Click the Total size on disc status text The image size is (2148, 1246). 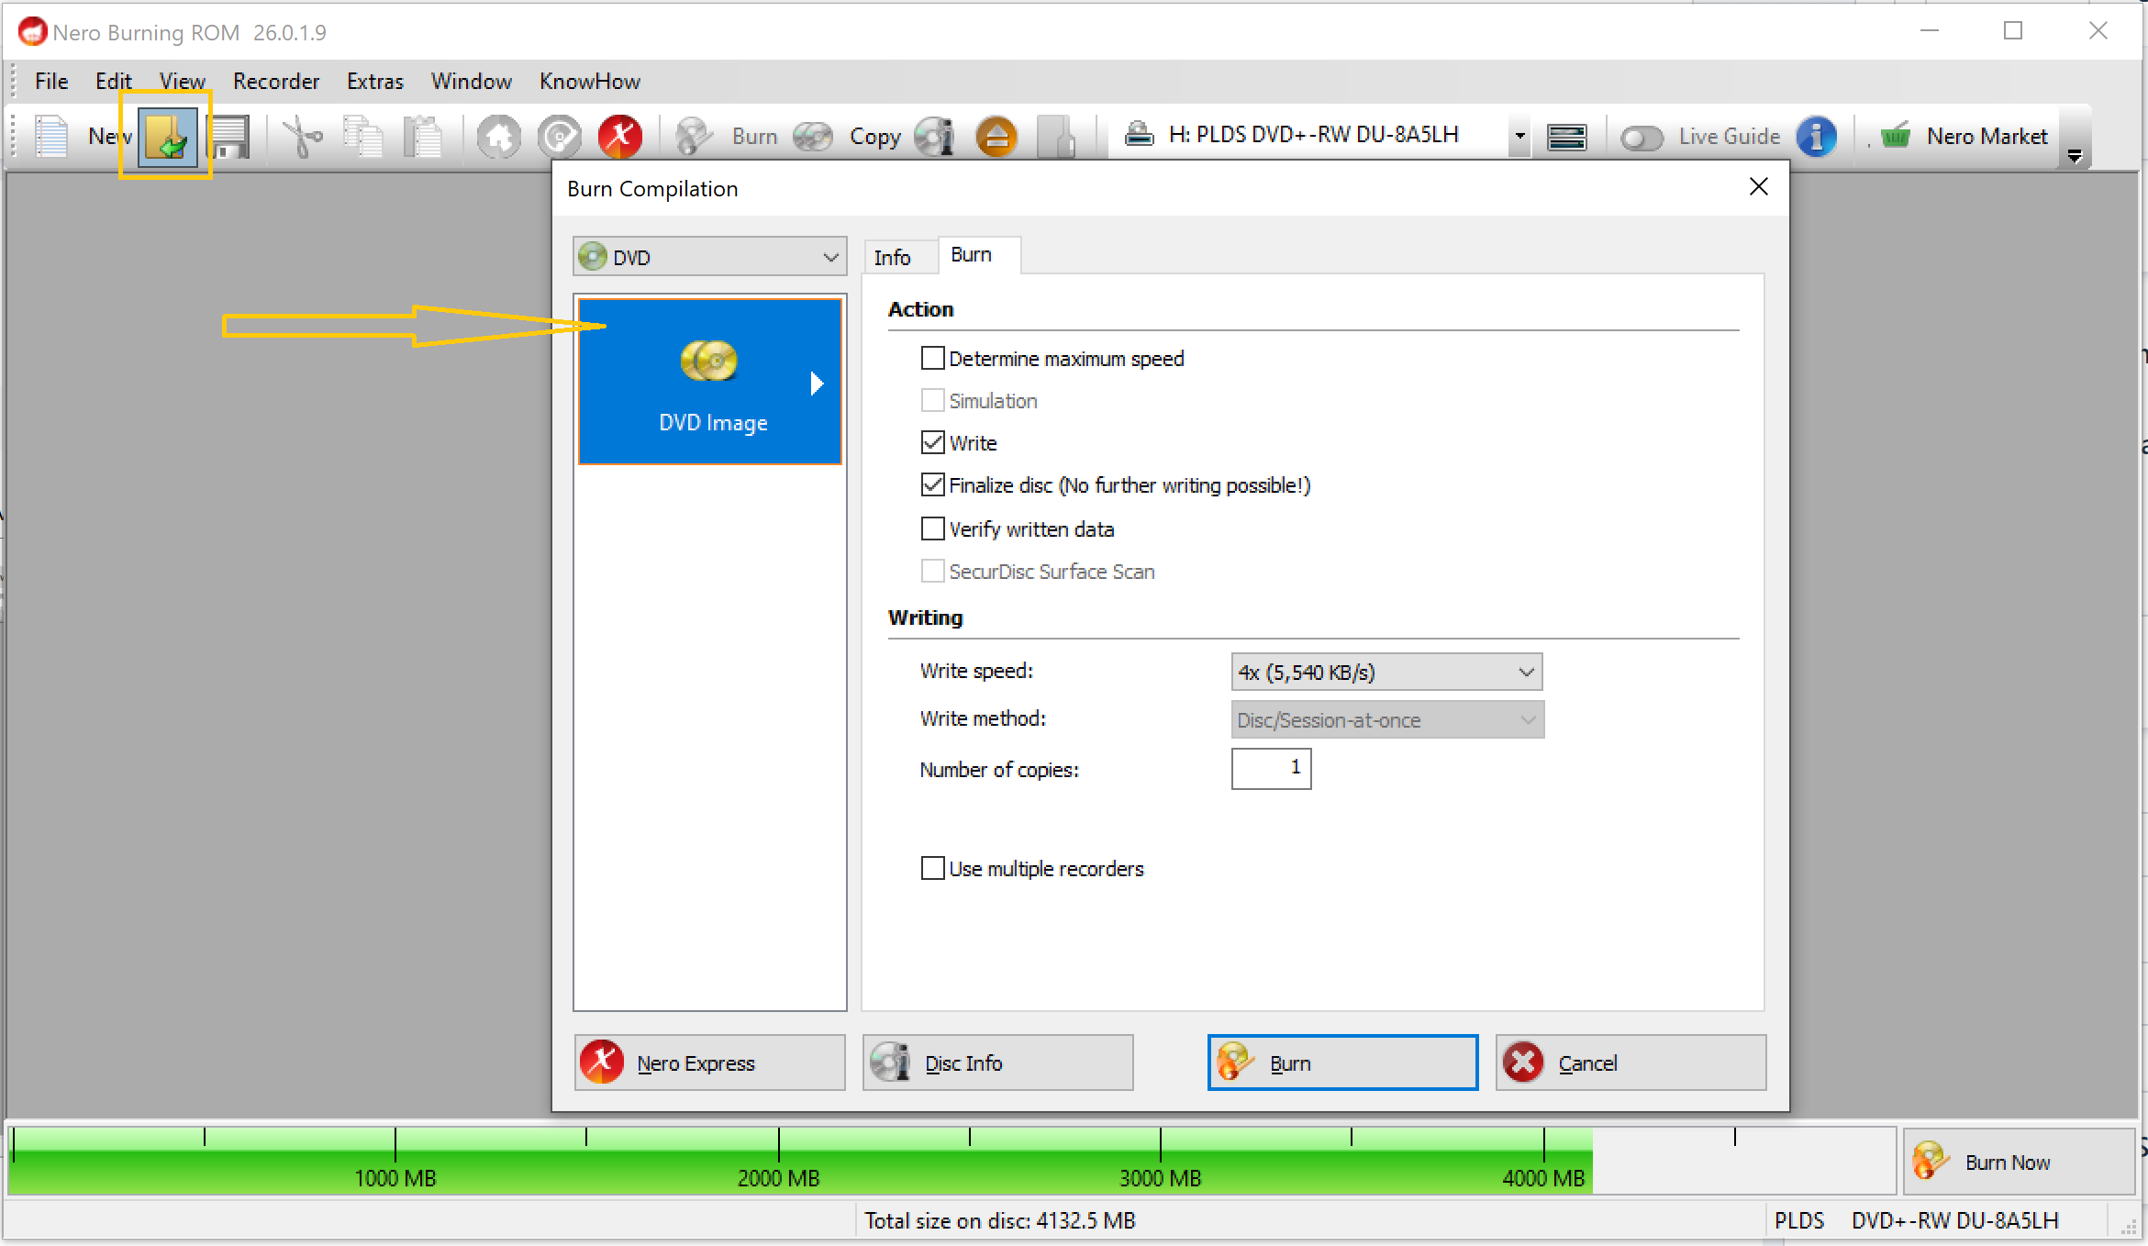coord(1000,1220)
